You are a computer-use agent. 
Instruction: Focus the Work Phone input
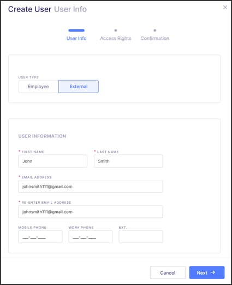pos(91,237)
